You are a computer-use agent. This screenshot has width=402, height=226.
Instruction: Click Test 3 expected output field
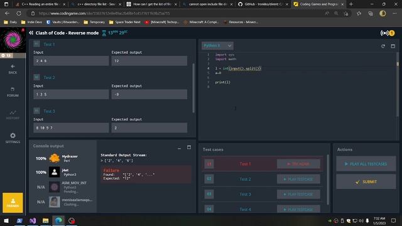[149, 127]
